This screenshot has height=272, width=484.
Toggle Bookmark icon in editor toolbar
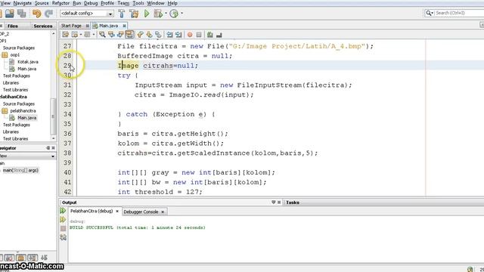point(158,35)
